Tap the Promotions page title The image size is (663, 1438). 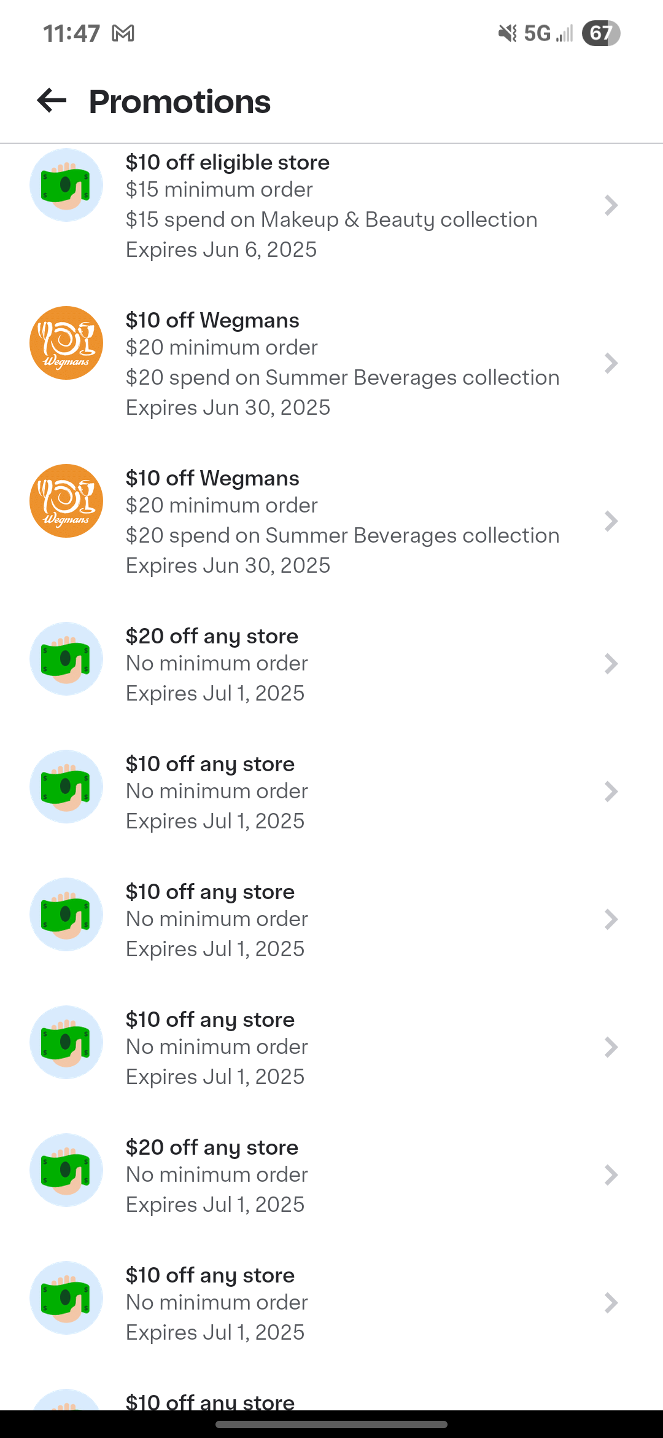(x=179, y=101)
